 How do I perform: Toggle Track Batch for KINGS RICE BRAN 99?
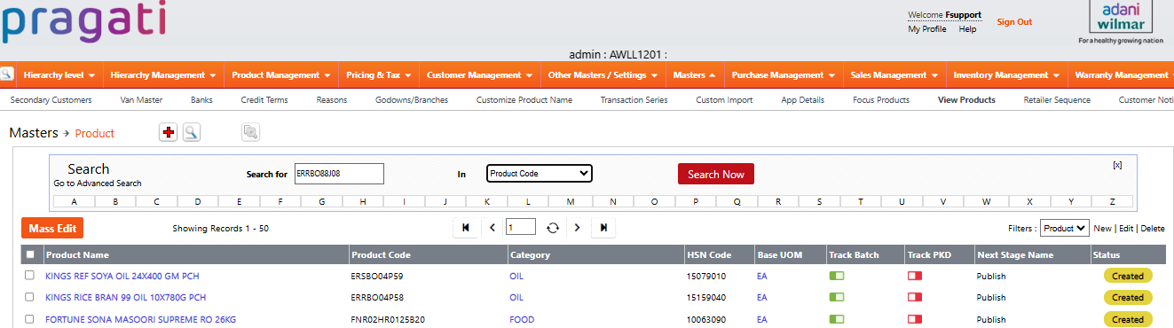(x=837, y=298)
